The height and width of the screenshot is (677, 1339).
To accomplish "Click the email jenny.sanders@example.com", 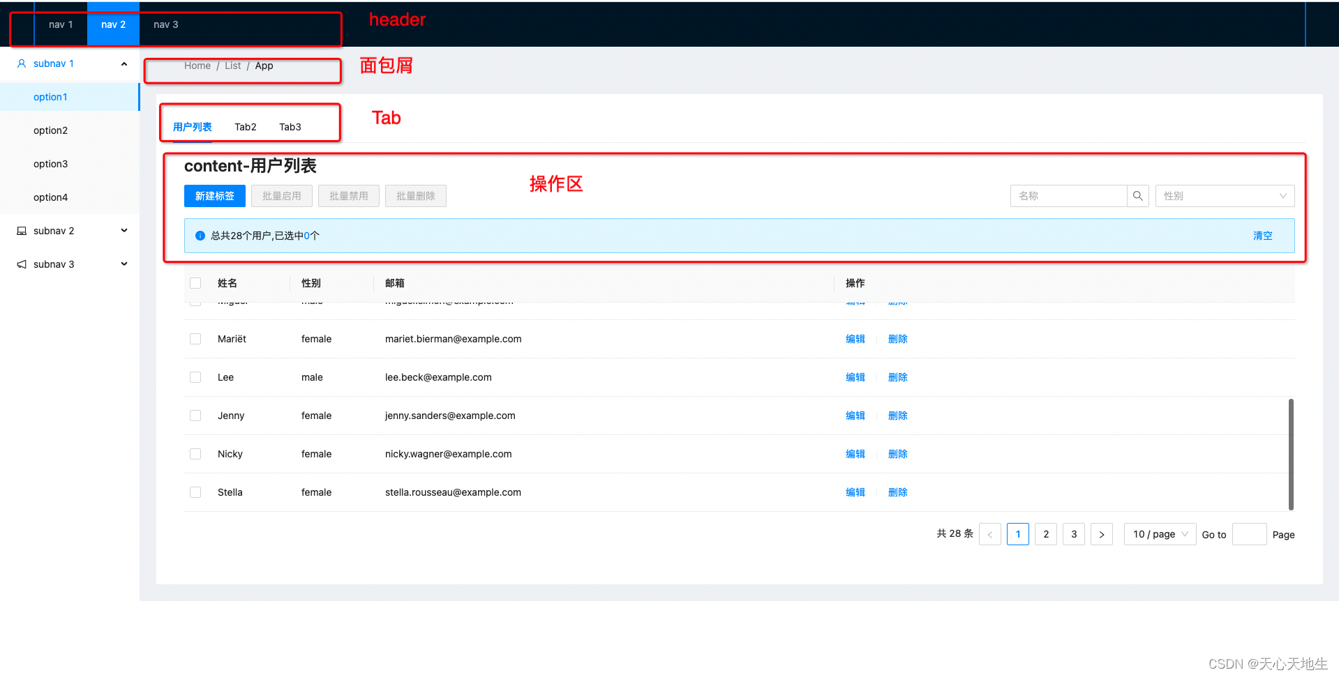I will tap(450, 416).
